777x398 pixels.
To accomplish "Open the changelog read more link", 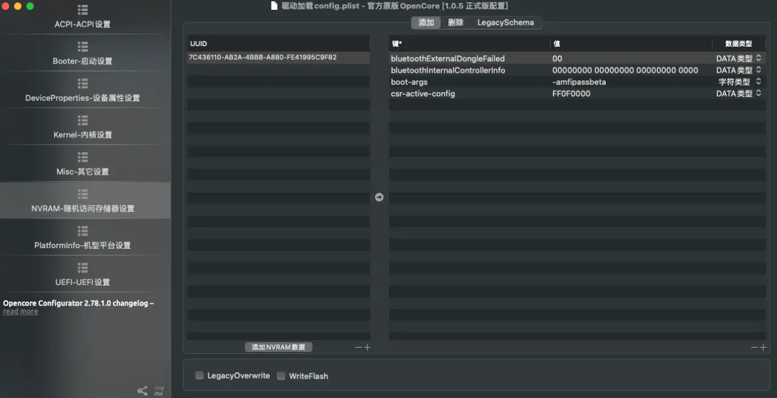I will click(21, 312).
